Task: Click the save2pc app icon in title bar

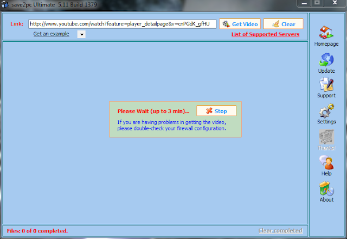Action: [5, 4]
